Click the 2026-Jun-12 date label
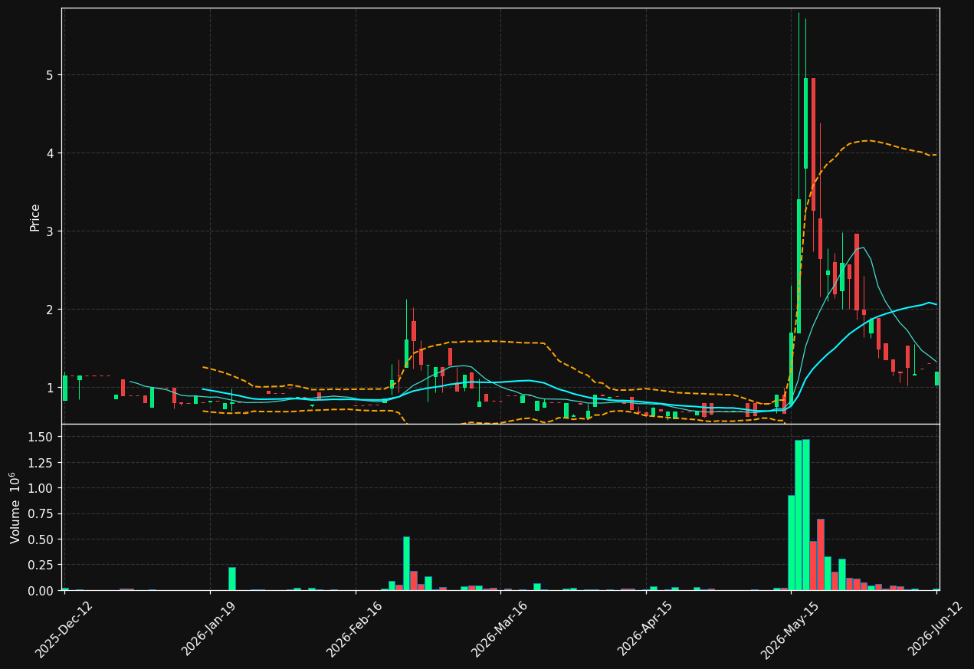This screenshot has height=669, width=974. tap(936, 629)
